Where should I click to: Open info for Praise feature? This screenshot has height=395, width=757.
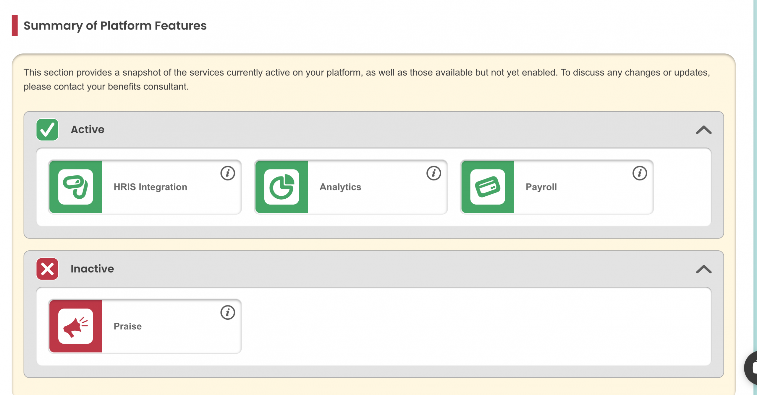pyautogui.click(x=228, y=313)
